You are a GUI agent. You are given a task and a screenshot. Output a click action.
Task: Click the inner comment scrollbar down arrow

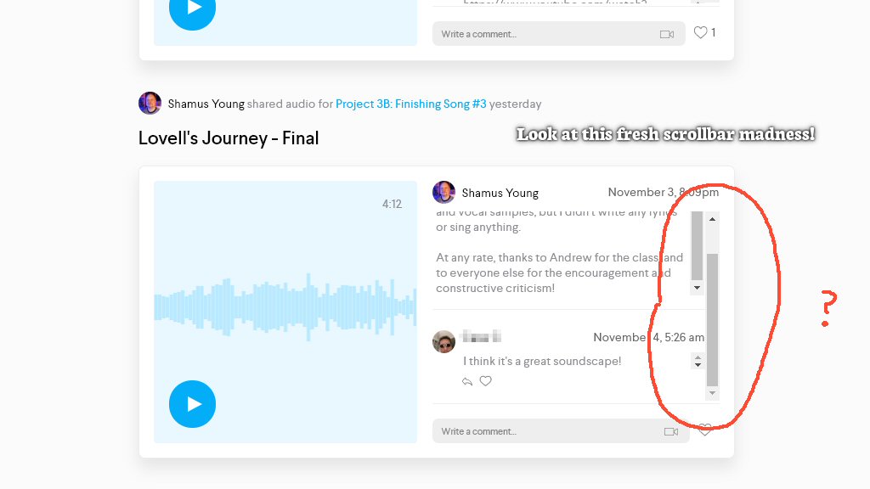(x=697, y=288)
